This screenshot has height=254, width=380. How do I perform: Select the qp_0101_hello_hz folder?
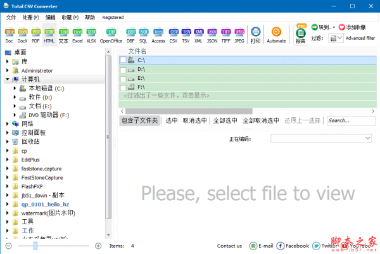pos(45,205)
